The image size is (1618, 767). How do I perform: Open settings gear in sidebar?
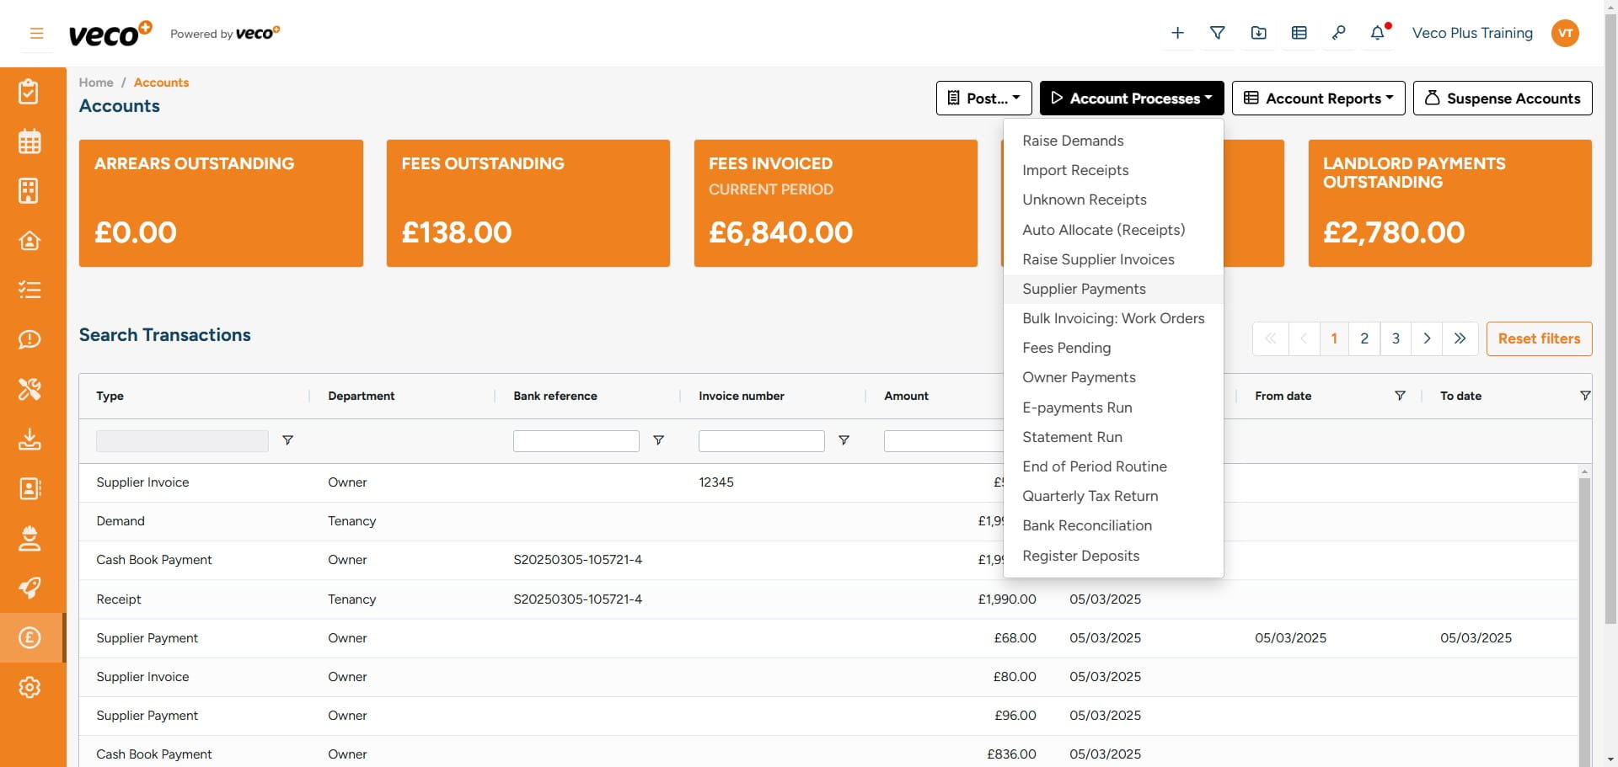pos(29,687)
